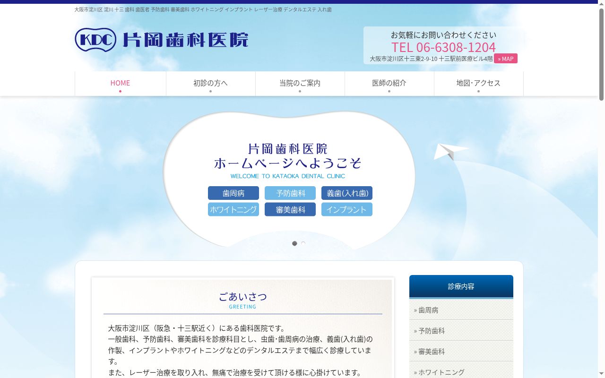
Task: Open the 初診の方へ menu item
Action: coord(210,84)
